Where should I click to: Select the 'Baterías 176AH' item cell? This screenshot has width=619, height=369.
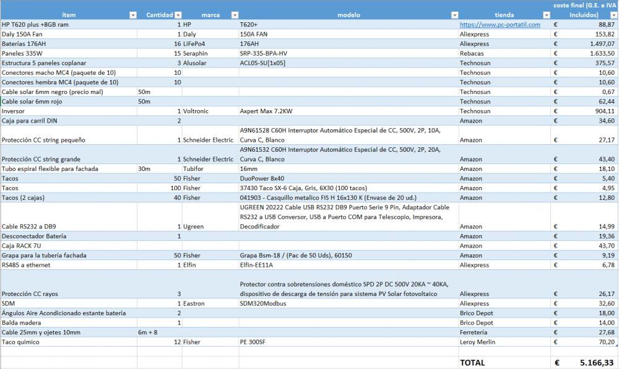[x=69, y=44]
